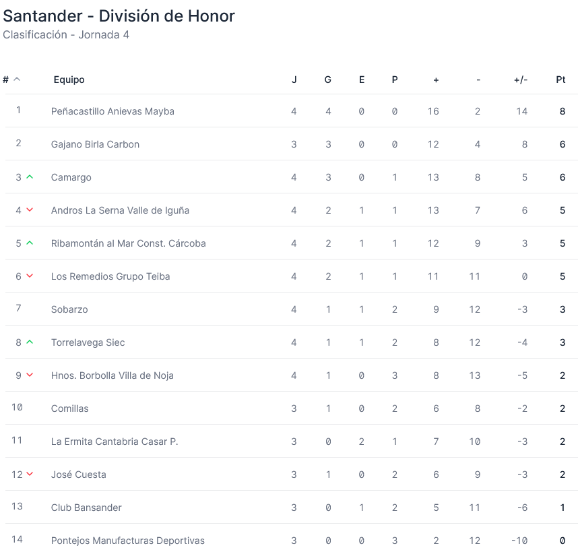Sort by G wins column header
The width and height of the screenshot is (578, 552).
(328, 80)
